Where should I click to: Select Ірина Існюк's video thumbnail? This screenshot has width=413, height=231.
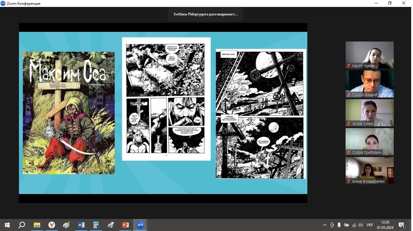[x=370, y=113]
